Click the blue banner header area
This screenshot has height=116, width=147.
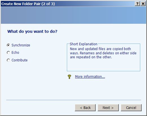(x=73, y=15)
